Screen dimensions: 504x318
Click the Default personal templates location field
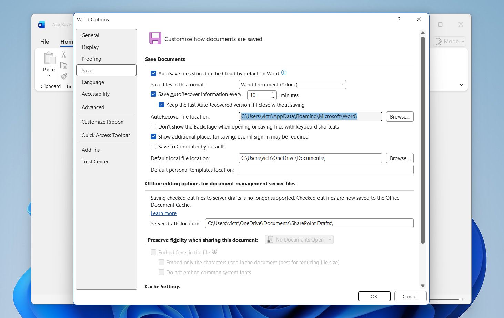pos(325,170)
